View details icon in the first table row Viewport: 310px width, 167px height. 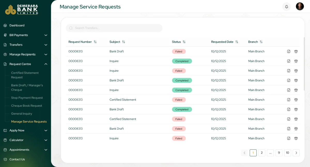[289, 52]
